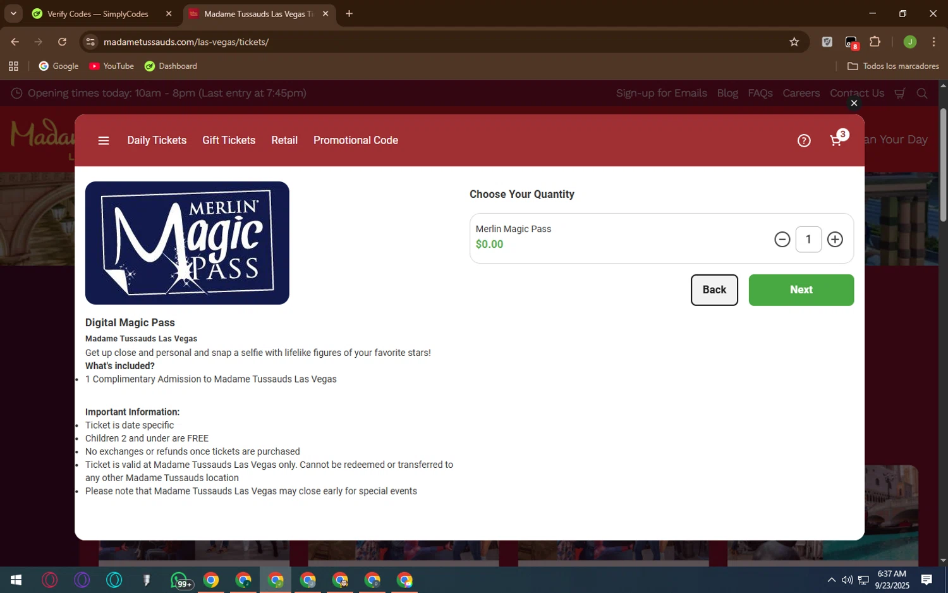Screen dimensions: 948x593
Task: Open the FAQs link
Action: (760, 93)
